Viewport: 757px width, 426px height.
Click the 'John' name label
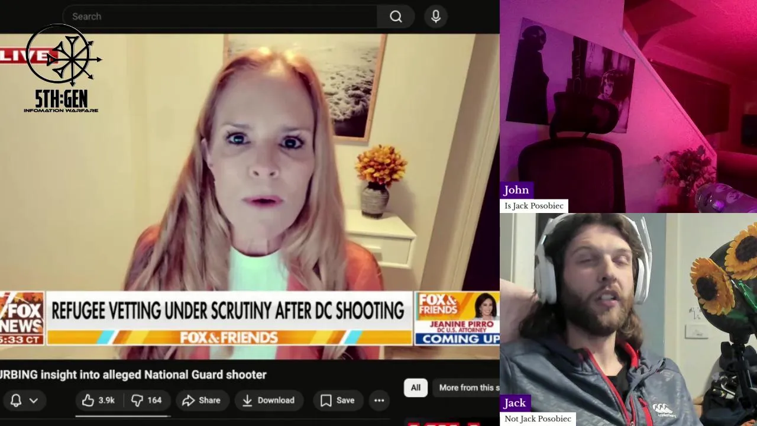516,190
